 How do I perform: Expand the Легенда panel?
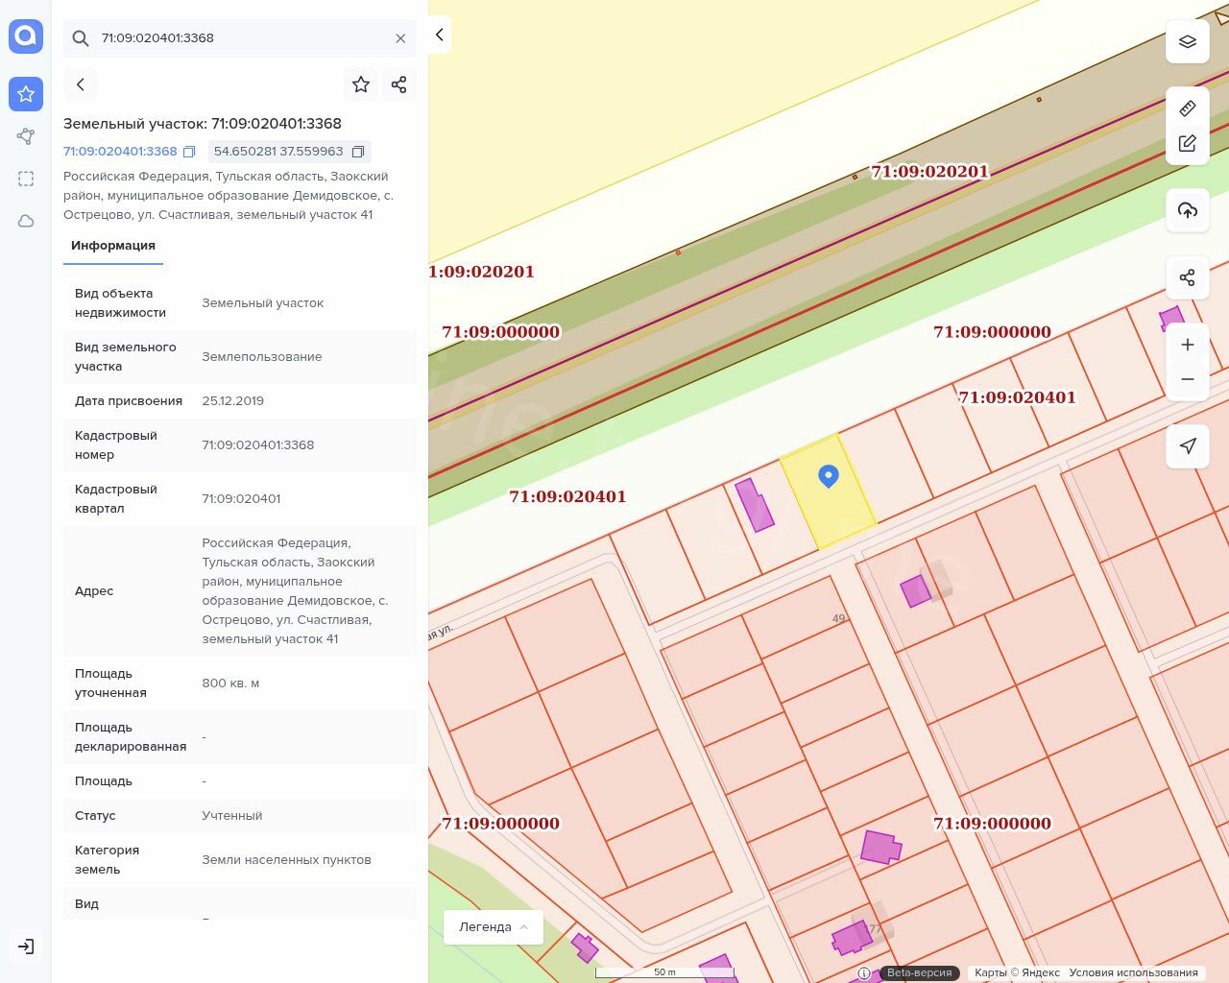click(x=494, y=926)
